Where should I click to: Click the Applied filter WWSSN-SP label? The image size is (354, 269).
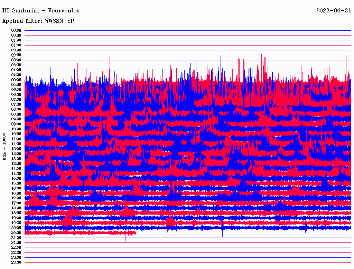click(38, 21)
